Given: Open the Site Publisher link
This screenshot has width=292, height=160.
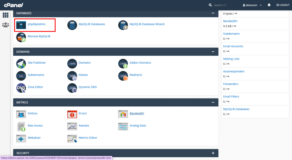Looking at the screenshot, I should (37, 62).
